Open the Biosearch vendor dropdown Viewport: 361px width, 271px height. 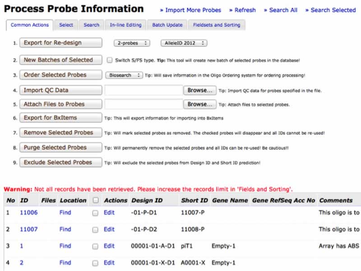coord(124,75)
